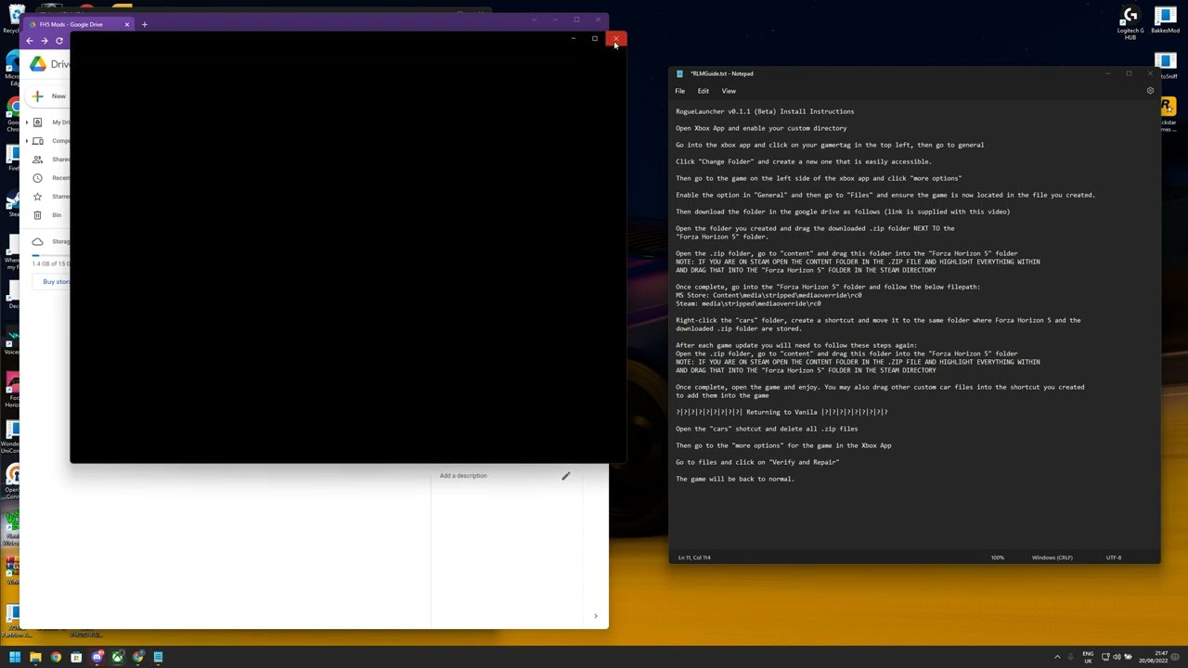Open File Explorer from taskbar
This screenshot has width=1188, height=668.
click(35, 657)
